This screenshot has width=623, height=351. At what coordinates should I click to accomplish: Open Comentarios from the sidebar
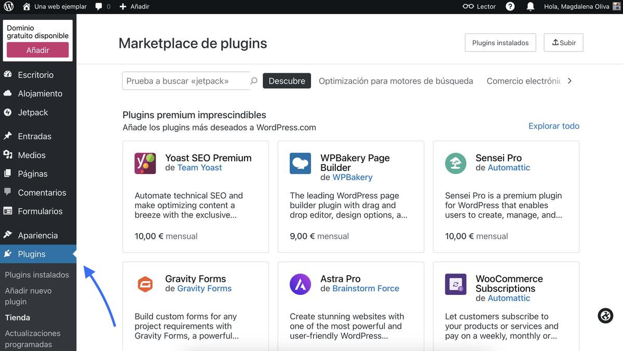[x=42, y=192]
